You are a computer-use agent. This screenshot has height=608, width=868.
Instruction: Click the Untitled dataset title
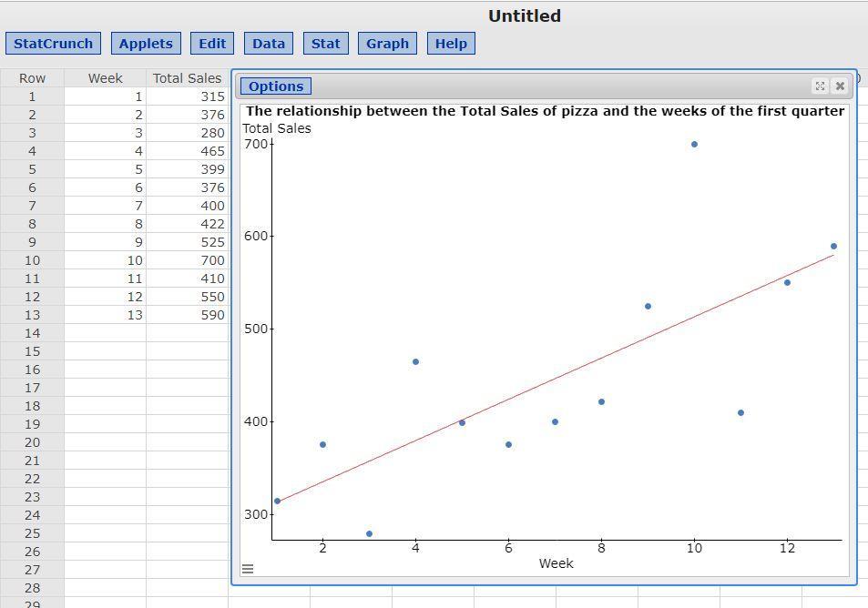pos(525,16)
